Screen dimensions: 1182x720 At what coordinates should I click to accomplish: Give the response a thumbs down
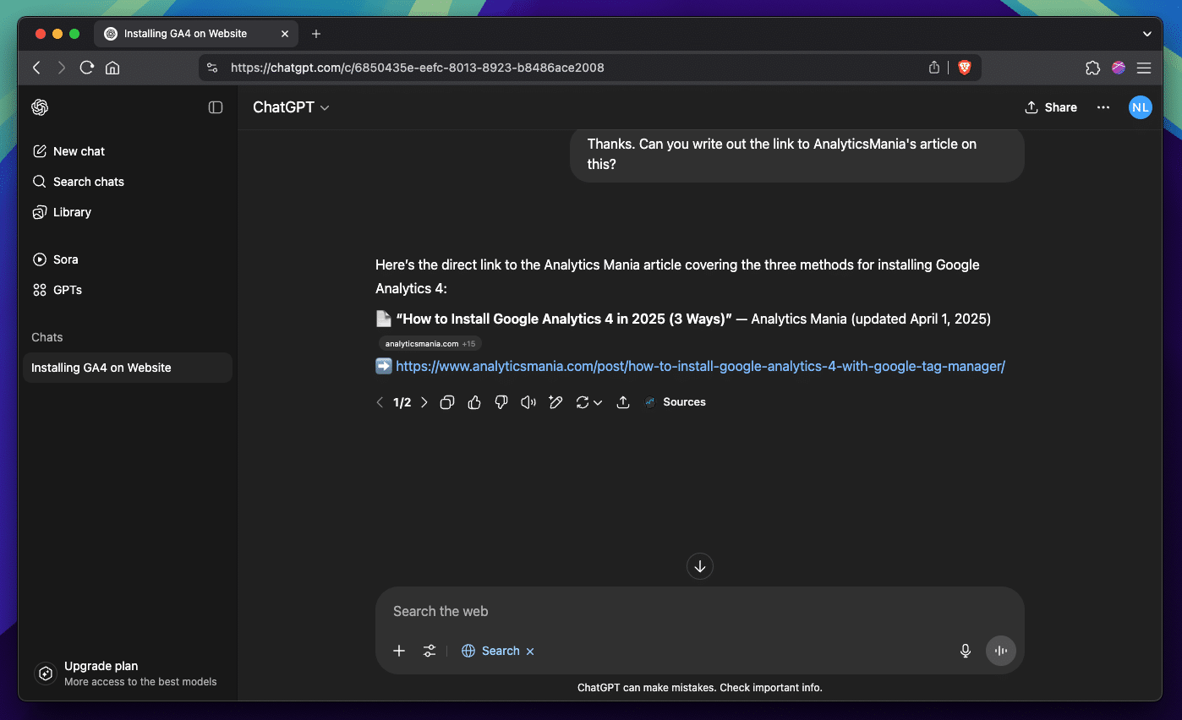(501, 402)
